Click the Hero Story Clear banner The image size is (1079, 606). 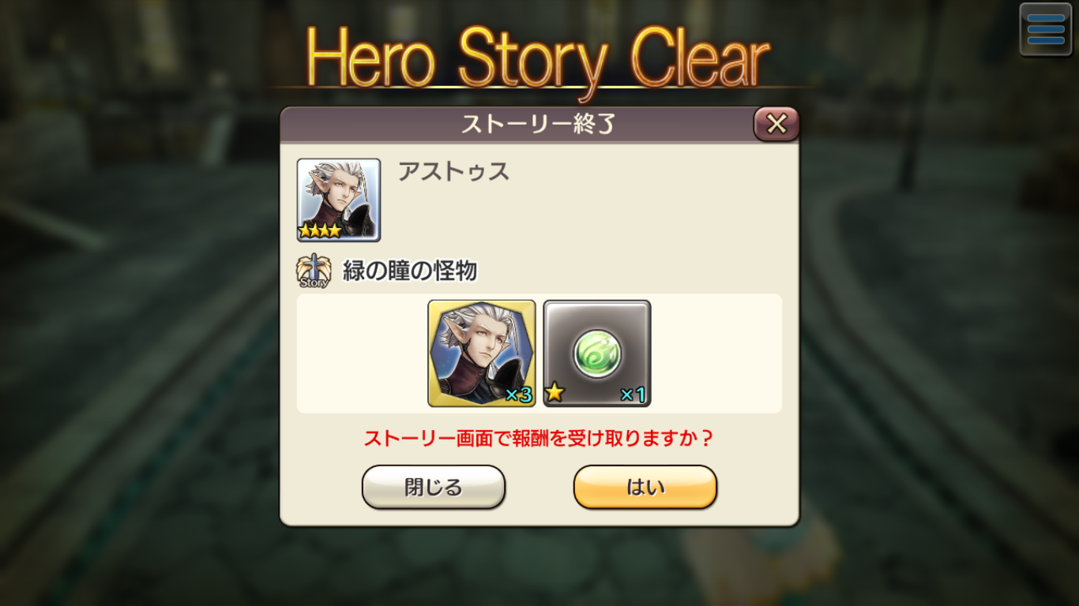point(538,59)
